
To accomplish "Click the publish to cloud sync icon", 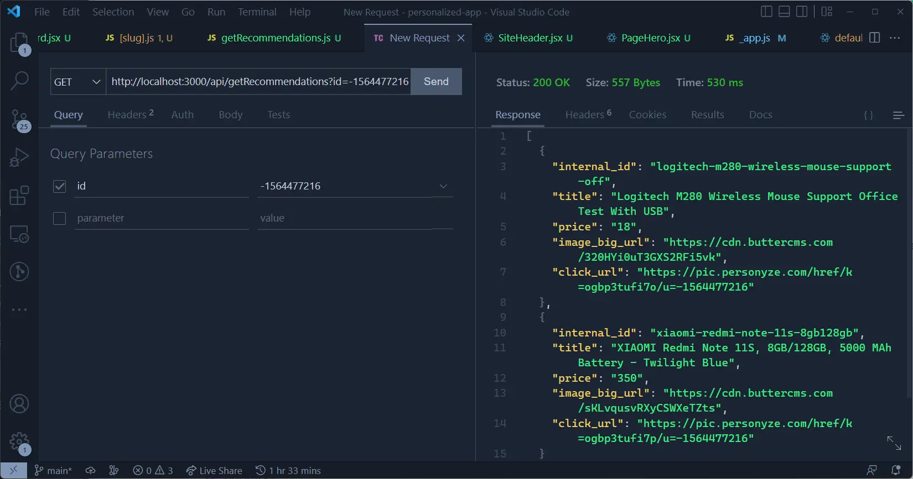I will [x=90, y=471].
